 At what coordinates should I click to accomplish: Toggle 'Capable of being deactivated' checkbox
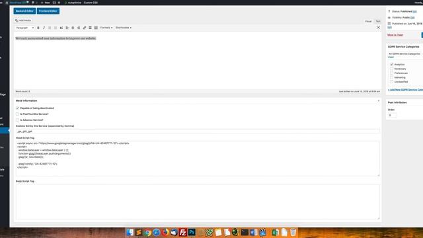click(17, 108)
